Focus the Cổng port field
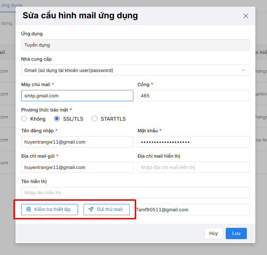The width and height of the screenshot is (267, 255). point(193,96)
